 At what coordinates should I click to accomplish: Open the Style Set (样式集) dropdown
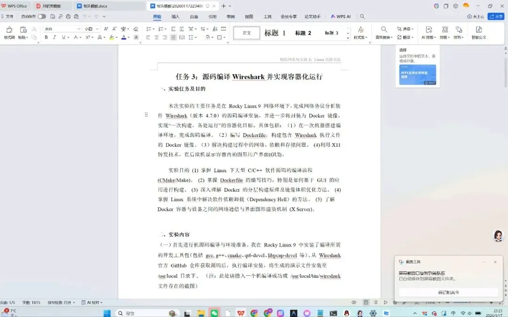361,38
